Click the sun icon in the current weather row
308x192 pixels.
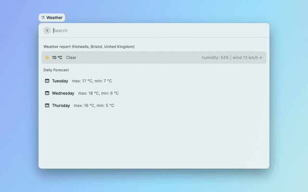pos(47,58)
